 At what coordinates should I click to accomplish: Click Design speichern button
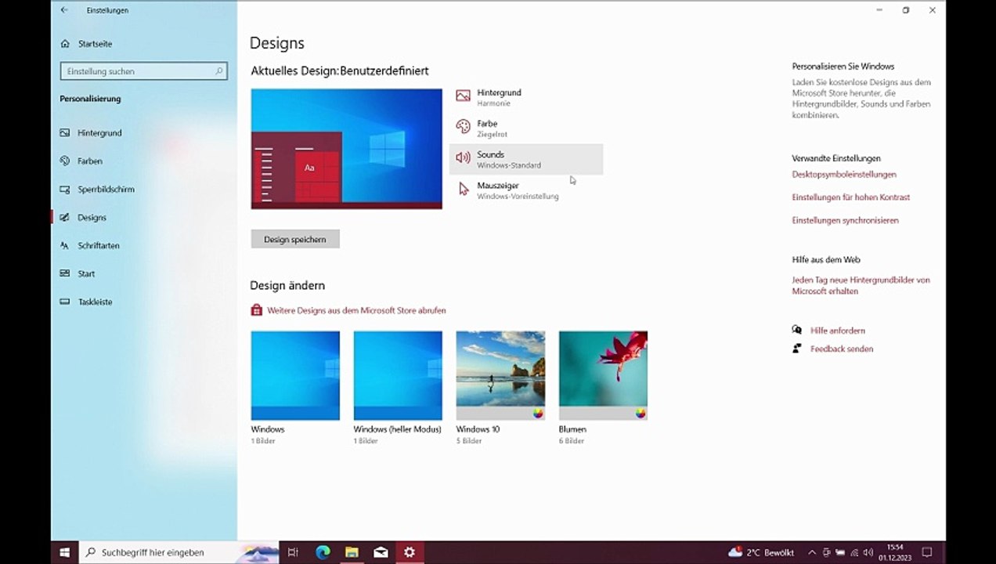tap(295, 239)
